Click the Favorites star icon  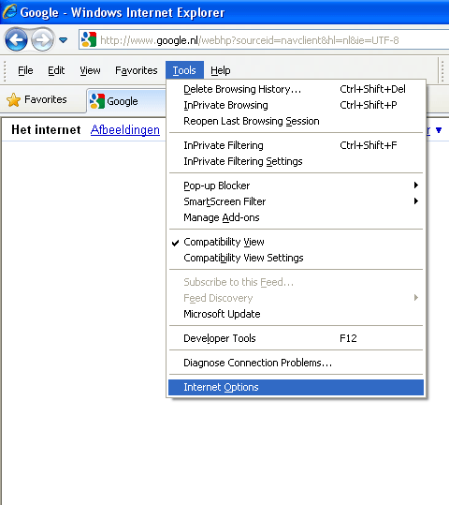click(13, 100)
